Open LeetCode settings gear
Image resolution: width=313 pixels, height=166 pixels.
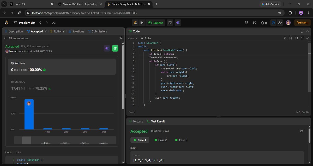tap(255, 23)
